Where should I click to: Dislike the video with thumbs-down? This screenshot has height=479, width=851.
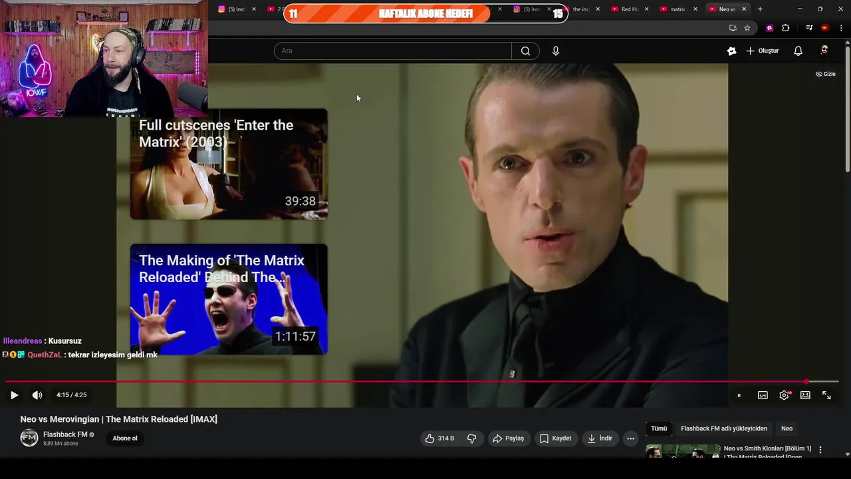tap(472, 438)
